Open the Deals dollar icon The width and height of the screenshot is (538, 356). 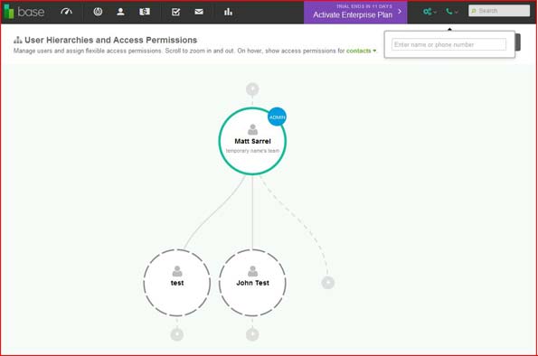[145, 12]
